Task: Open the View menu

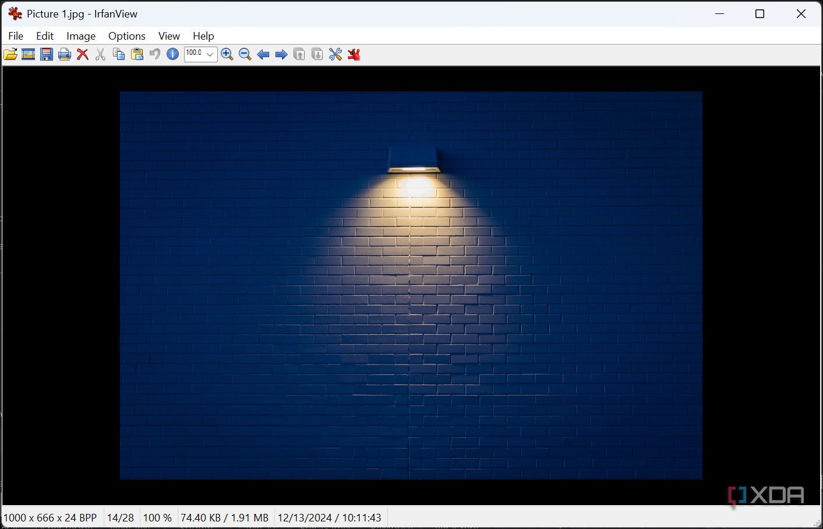Action: (x=169, y=36)
